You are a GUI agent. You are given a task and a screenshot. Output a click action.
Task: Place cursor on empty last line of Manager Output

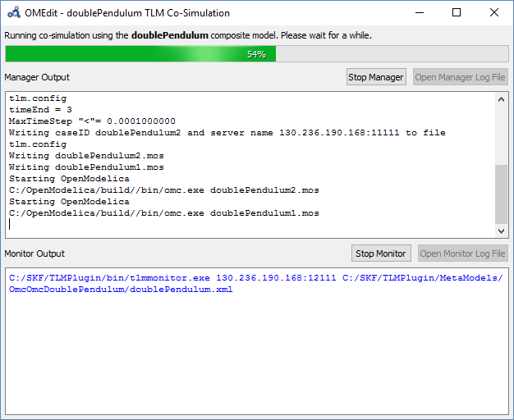164,225
